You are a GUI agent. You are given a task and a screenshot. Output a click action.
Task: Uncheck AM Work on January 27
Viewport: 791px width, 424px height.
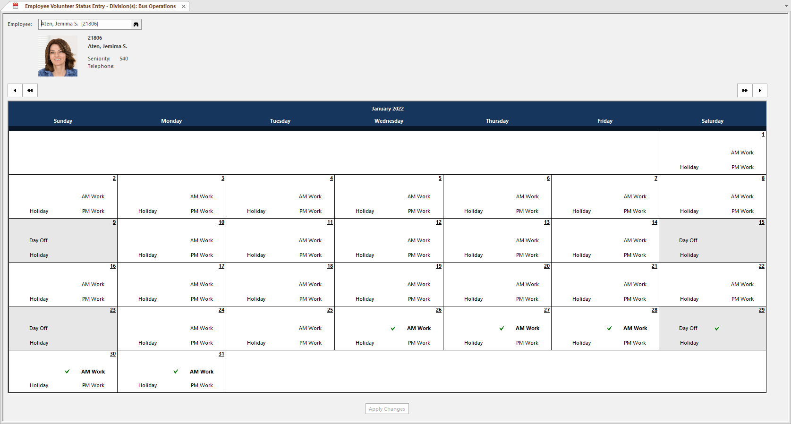[x=502, y=329]
